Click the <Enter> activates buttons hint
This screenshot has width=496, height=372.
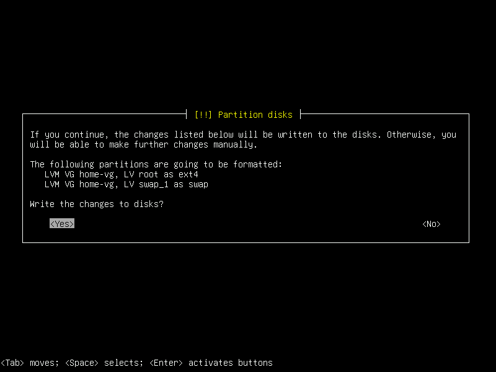pyautogui.click(x=211, y=363)
